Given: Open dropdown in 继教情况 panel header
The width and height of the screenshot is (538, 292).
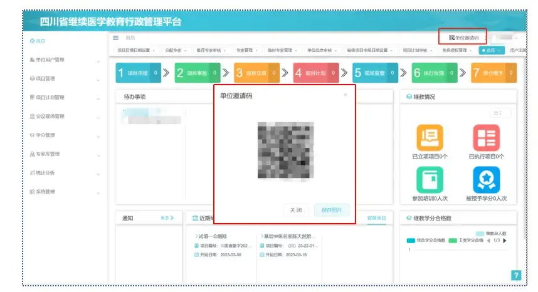Looking at the screenshot, I should point(500,113).
